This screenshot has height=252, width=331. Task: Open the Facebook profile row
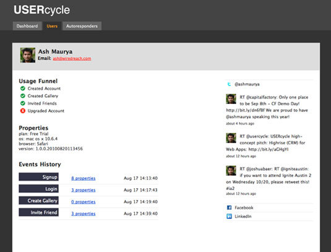click(269, 207)
